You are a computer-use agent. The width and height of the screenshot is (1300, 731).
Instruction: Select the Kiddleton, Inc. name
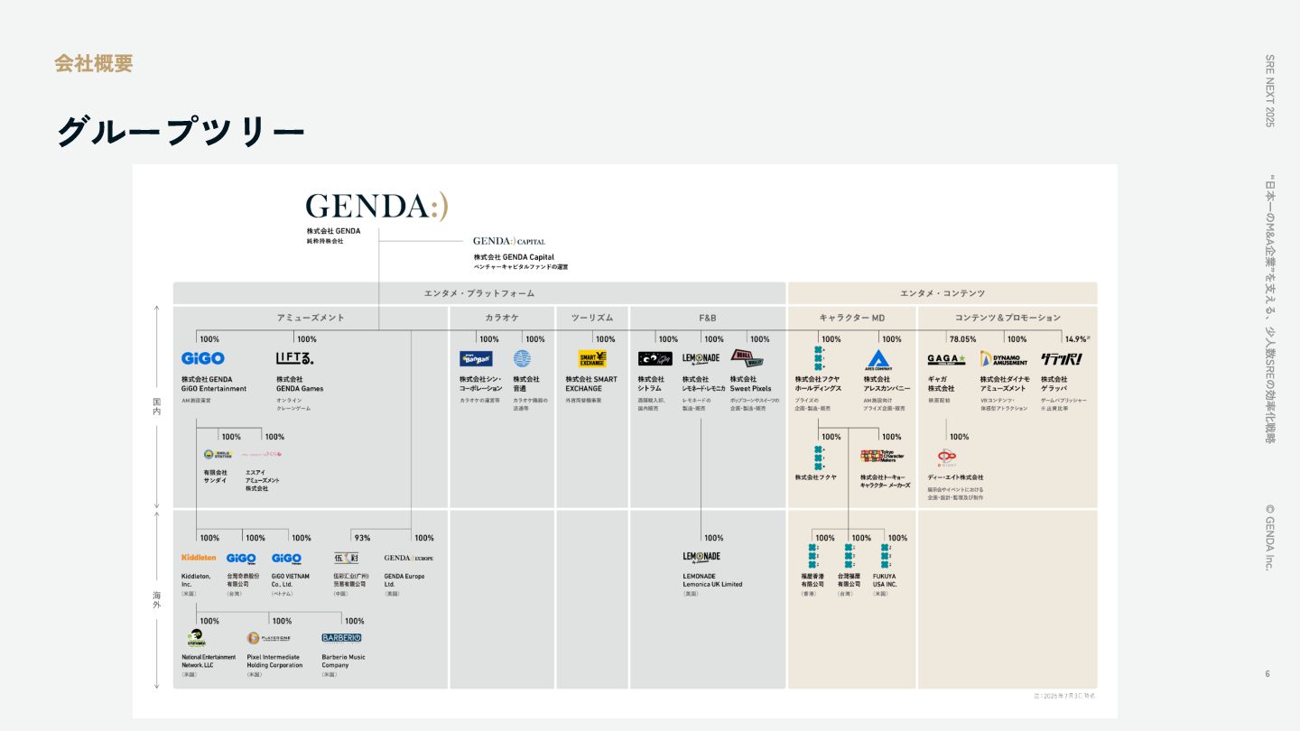pyautogui.click(x=196, y=580)
